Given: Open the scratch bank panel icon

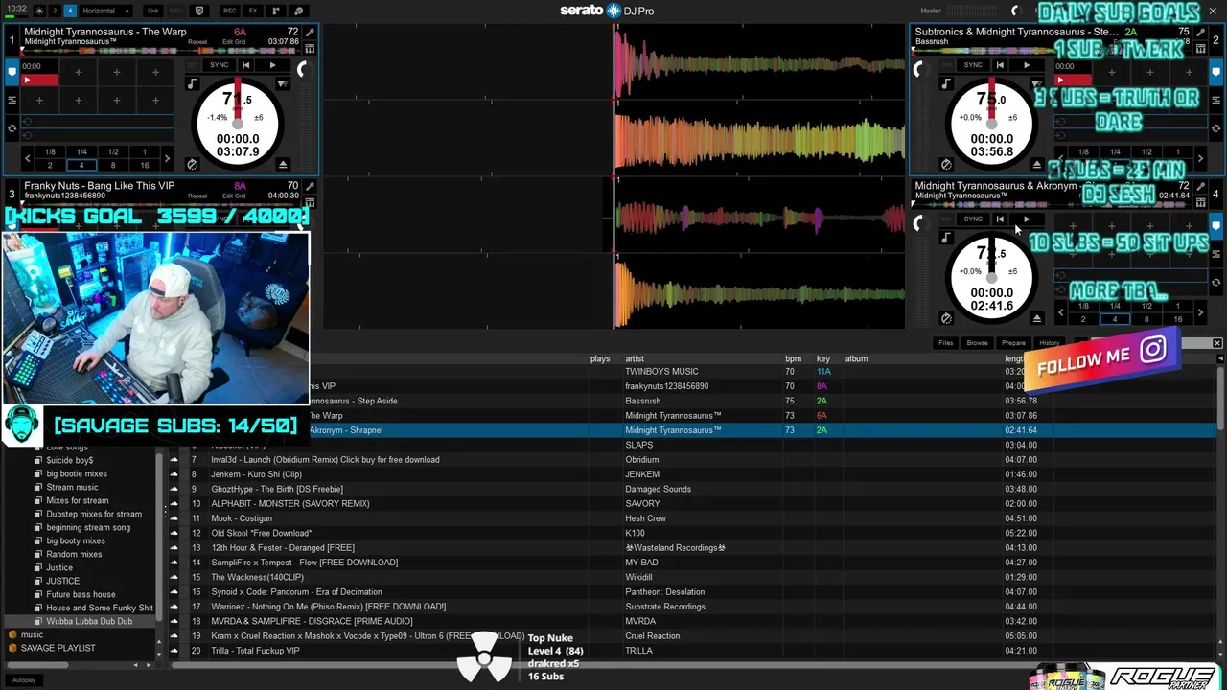Looking at the screenshot, I should pos(298,11).
